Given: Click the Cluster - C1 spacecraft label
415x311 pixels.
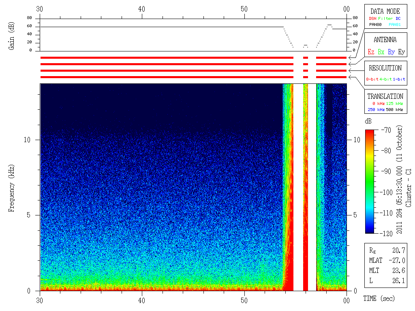Looking at the screenshot, I should tap(409, 188).
